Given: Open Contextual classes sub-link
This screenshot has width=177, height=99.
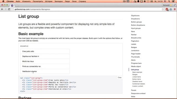Looking at the screenshot, I should (139, 84).
